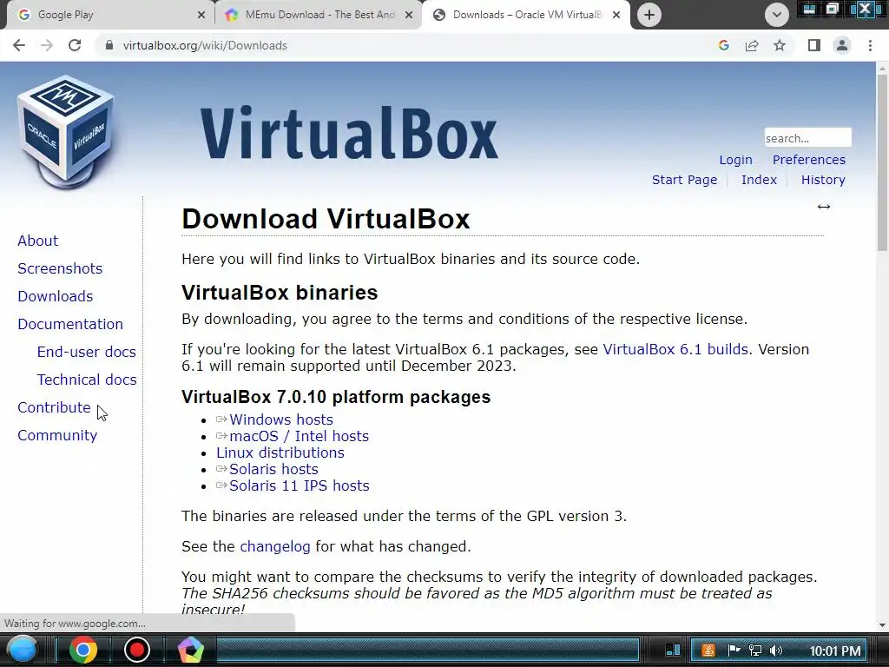The height and width of the screenshot is (667, 889).
Task: Switch to the MEmu Download tab
Action: point(318,15)
